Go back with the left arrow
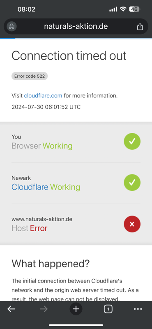The height and width of the screenshot is (329, 152). [x=12, y=309]
